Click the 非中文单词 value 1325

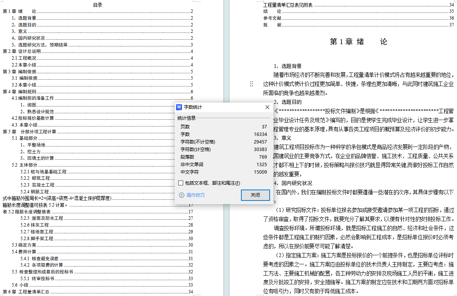coord(262,165)
